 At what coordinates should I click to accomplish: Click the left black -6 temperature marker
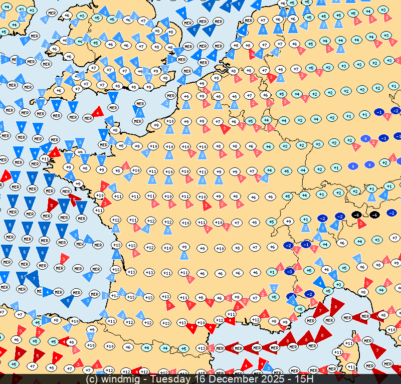coord(356,215)
